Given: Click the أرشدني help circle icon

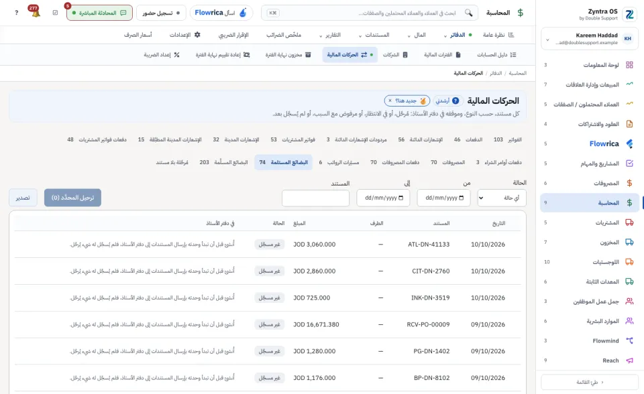Looking at the screenshot, I should (x=455, y=101).
